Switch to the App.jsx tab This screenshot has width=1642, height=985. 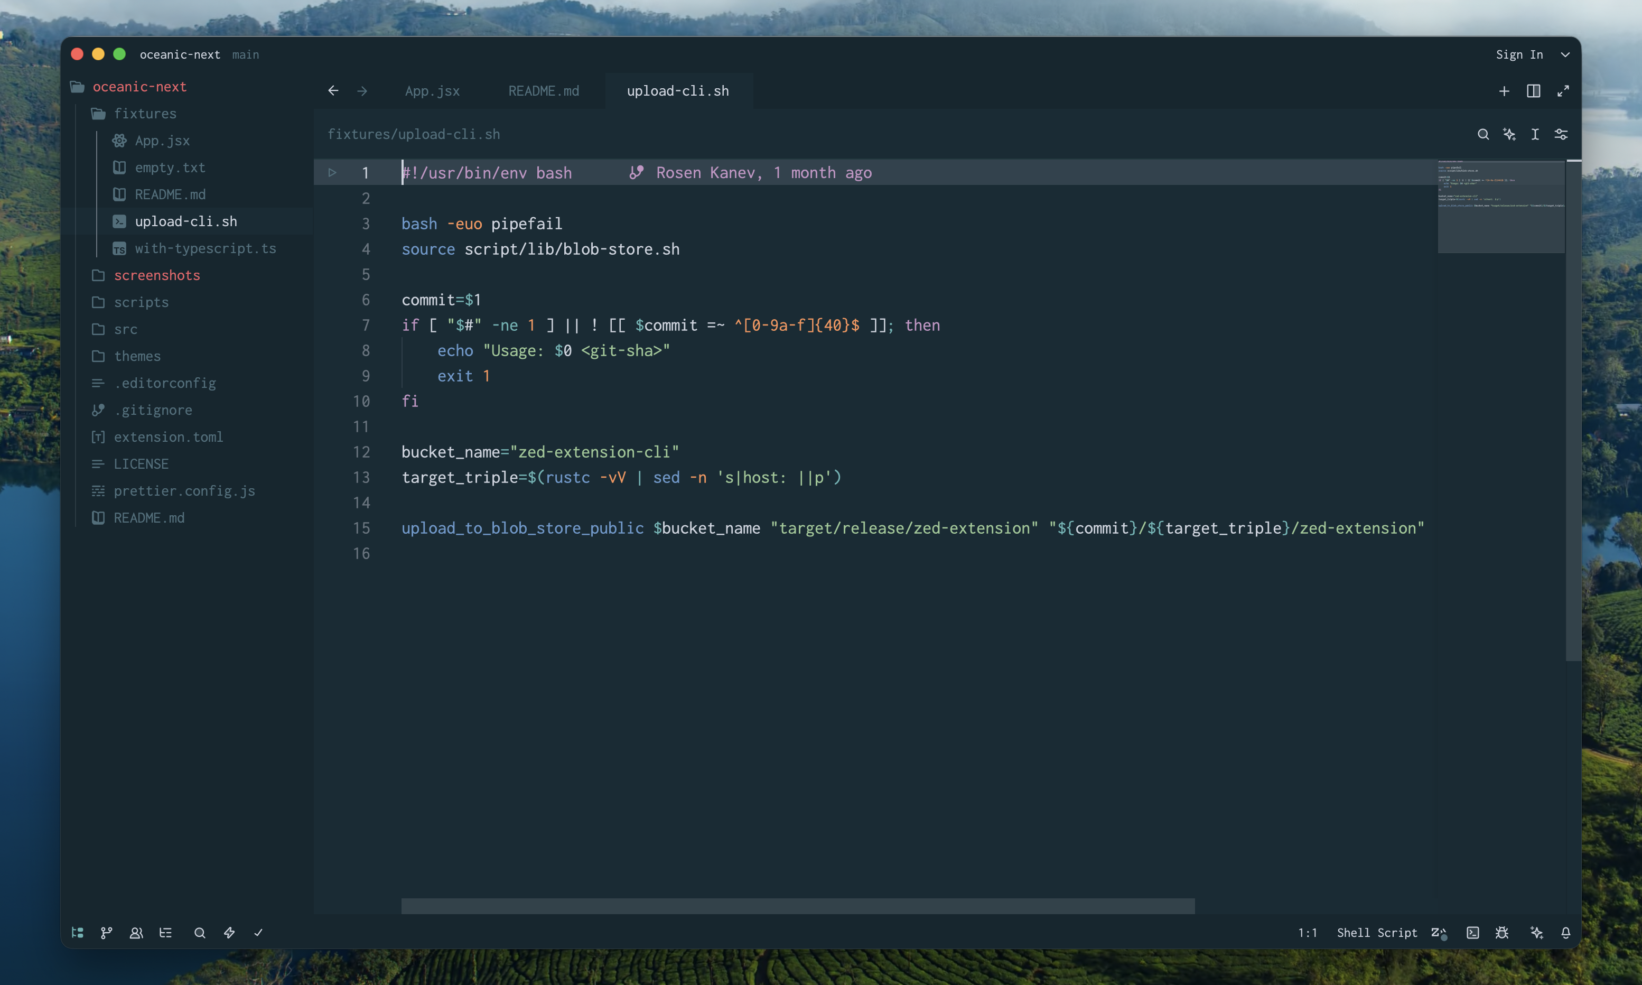(x=433, y=91)
